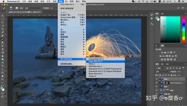Toggle lock position
The height and width of the screenshot is (106, 187).
[166, 75]
